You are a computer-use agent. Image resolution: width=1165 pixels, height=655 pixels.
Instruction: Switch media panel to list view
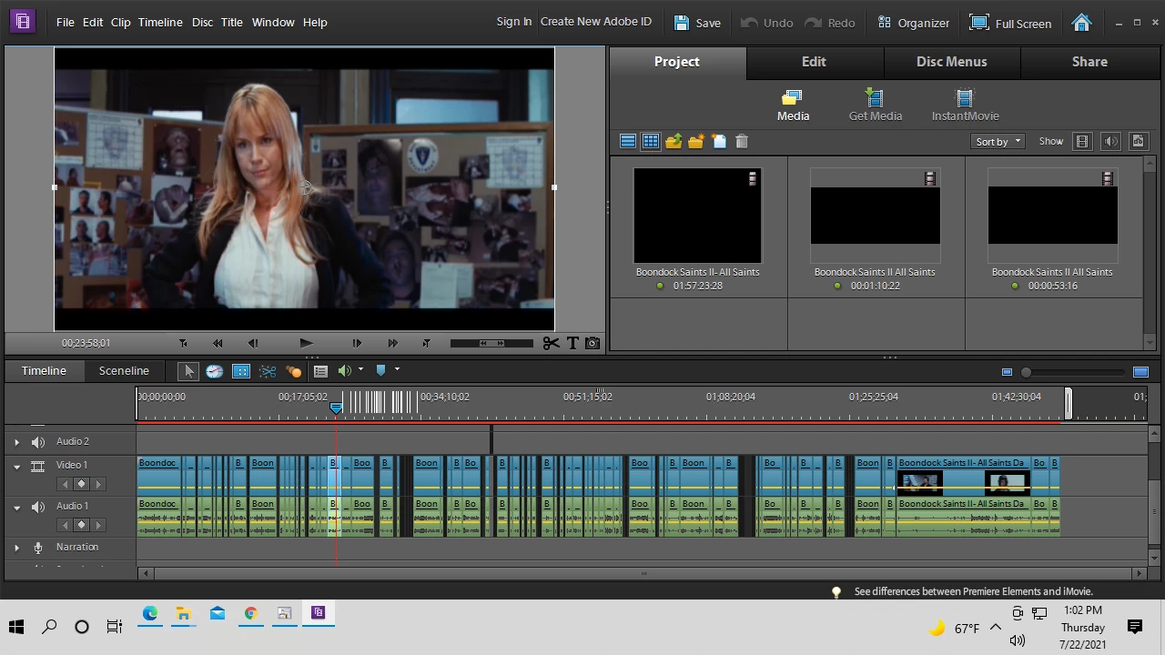627,141
